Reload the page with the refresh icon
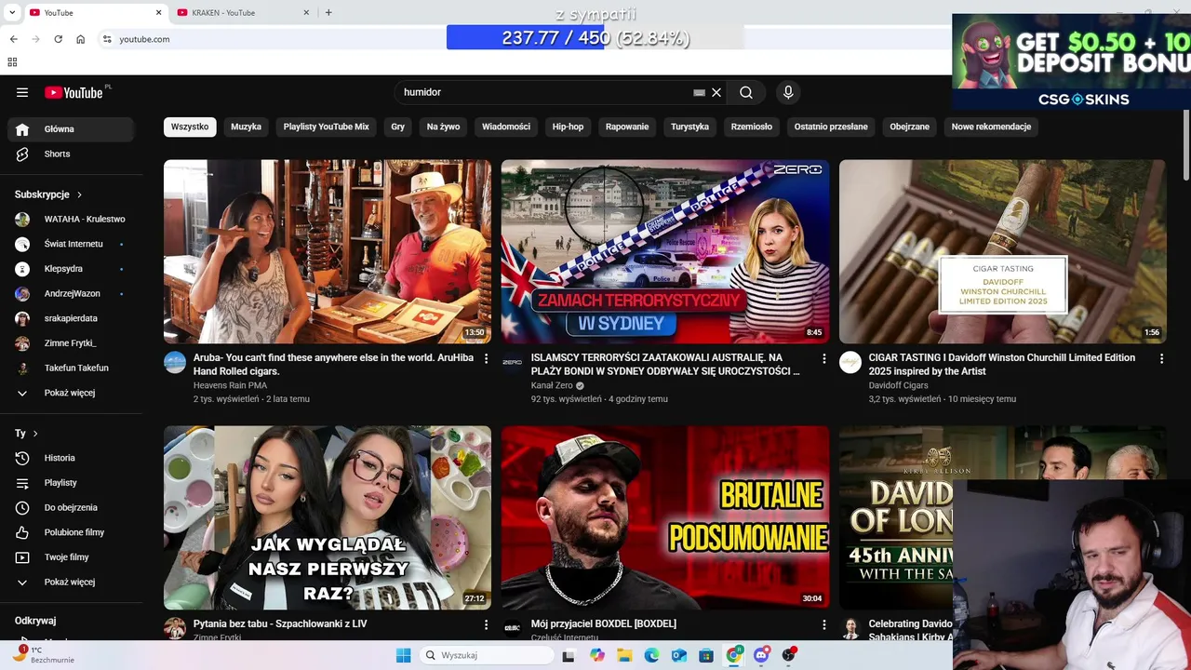Viewport: 1191px width, 670px height. pos(58,39)
